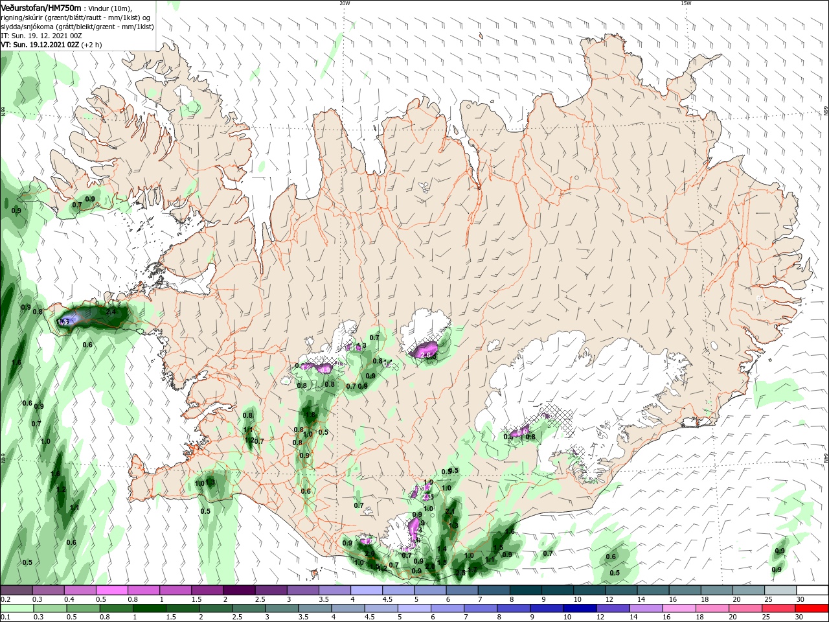Select the upper-row swatch between 0.8 and 1
Viewport: 829px width, 622px height.
coord(143,590)
